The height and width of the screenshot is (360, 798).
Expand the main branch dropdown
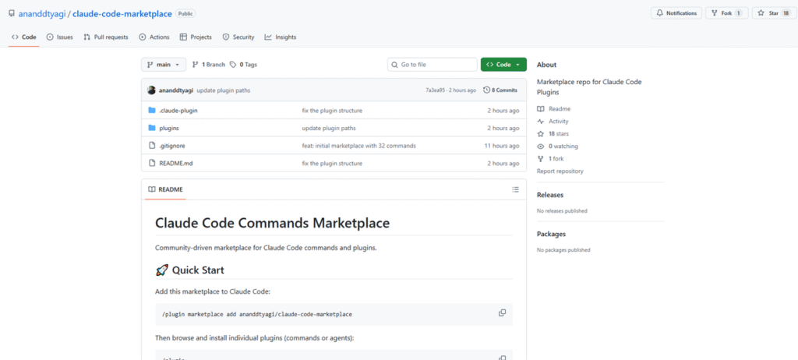pyautogui.click(x=164, y=65)
